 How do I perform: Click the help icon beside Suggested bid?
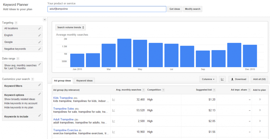(214, 90)
